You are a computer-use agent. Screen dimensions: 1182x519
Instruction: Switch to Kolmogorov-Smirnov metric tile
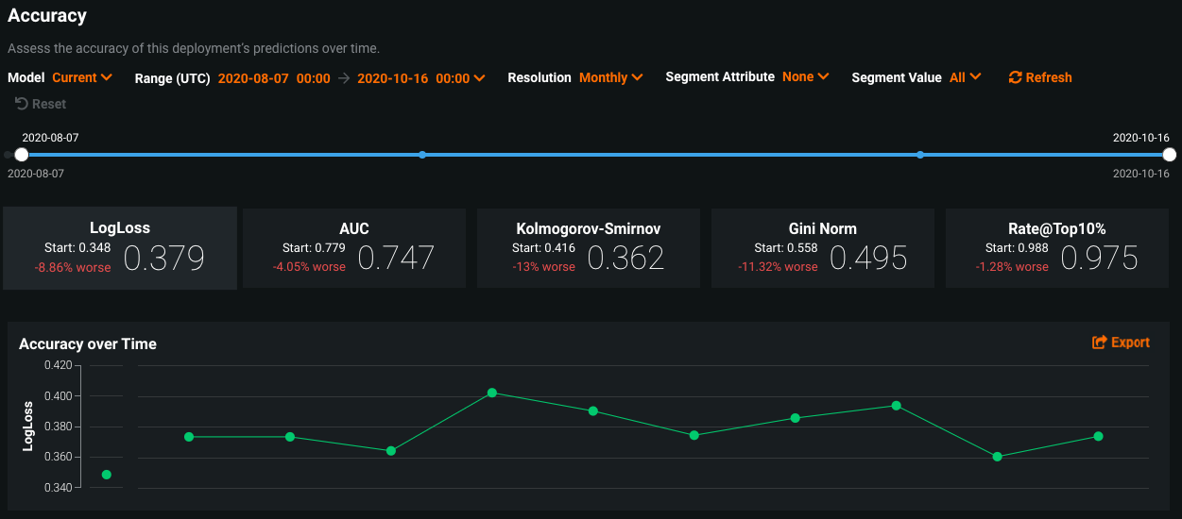tap(589, 248)
